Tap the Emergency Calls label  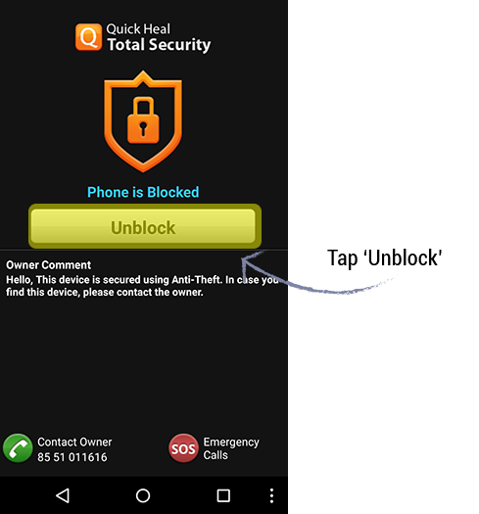(231, 448)
